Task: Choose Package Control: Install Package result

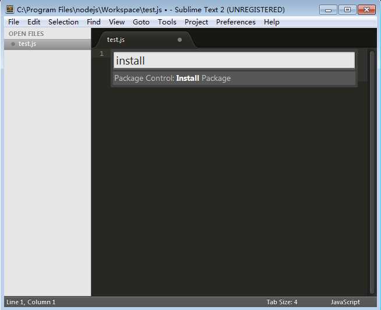Action: [x=234, y=79]
